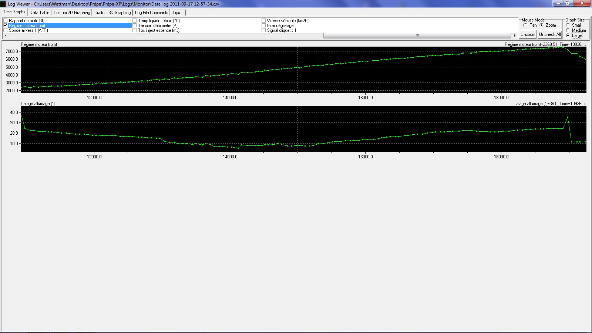Open the Tips tab
The image size is (592, 333).
pos(176,13)
